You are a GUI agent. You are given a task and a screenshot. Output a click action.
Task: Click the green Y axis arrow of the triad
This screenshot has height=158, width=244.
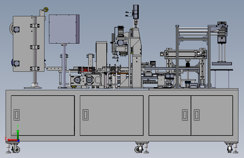(18, 135)
